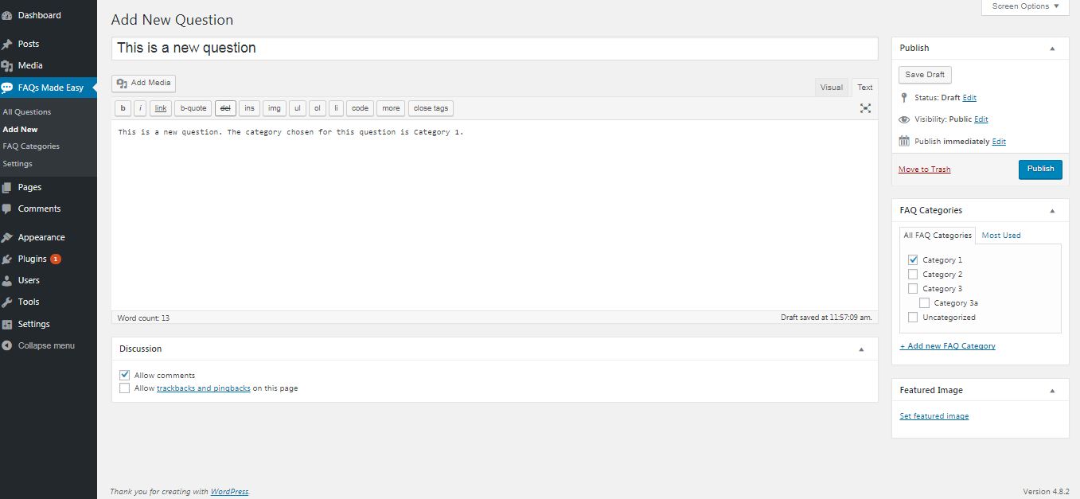
Task: Click the Collapse menu arrow icon
Action: pos(7,345)
